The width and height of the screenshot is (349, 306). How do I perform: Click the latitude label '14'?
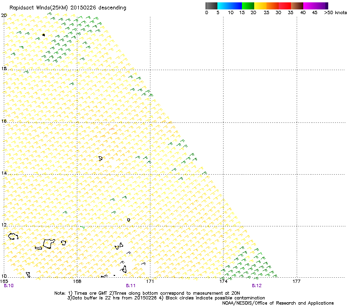click(4, 173)
